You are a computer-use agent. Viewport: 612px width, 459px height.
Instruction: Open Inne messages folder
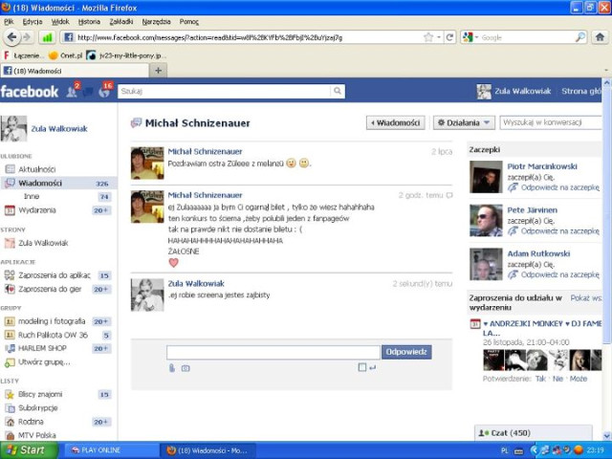tap(32, 196)
